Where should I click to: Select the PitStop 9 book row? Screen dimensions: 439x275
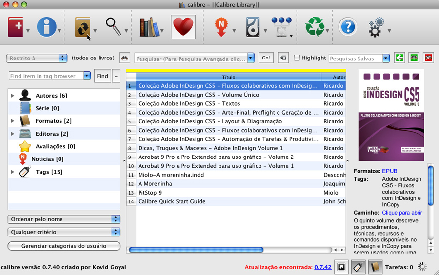[x=236, y=193]
